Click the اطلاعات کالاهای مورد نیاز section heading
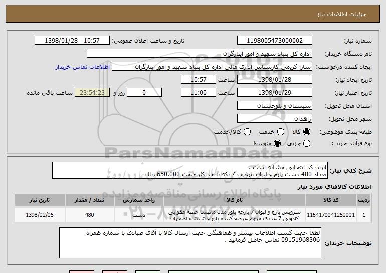 click(334, 187)
